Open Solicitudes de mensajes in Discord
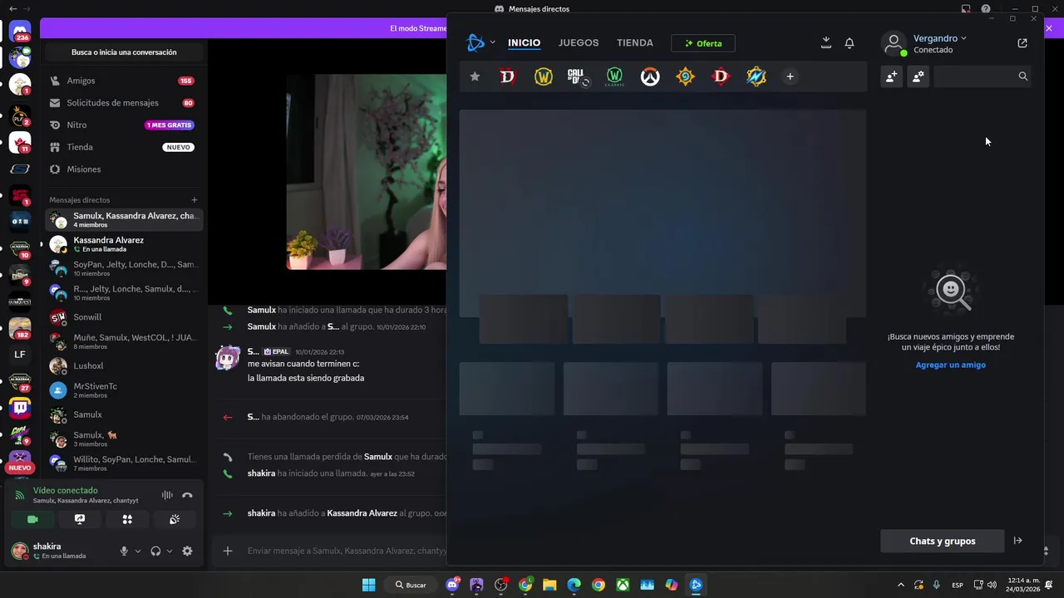Screen dimensions: 1064x598 (123, 103)
